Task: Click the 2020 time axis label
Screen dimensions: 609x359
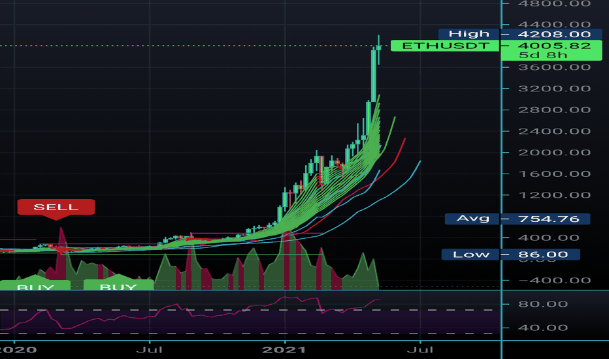Action: click(x=18, y=350)
